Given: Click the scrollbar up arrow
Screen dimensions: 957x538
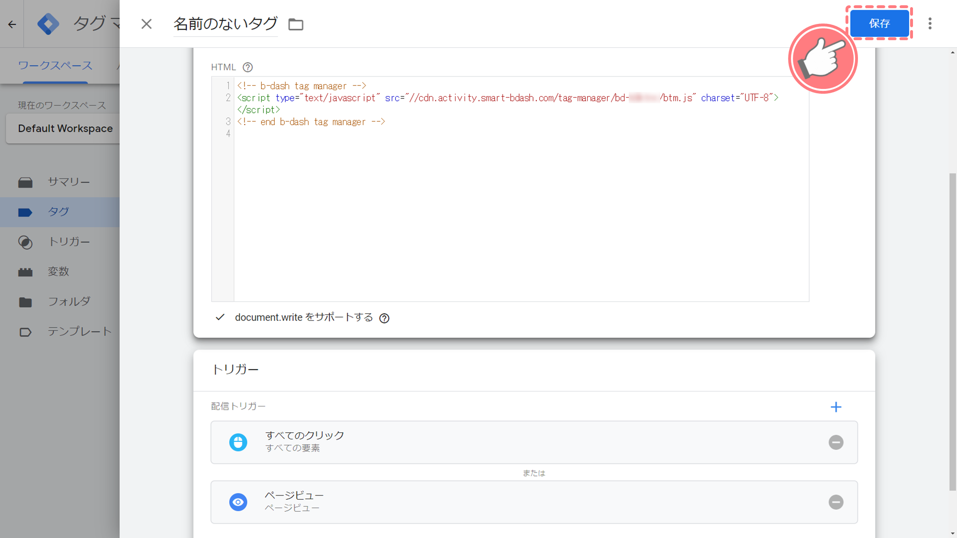Looking at the screenshot, I should click(x=953, y=52).
